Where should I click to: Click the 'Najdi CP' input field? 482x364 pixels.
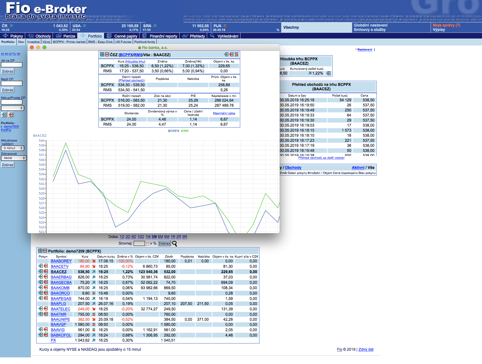point(12,83)
